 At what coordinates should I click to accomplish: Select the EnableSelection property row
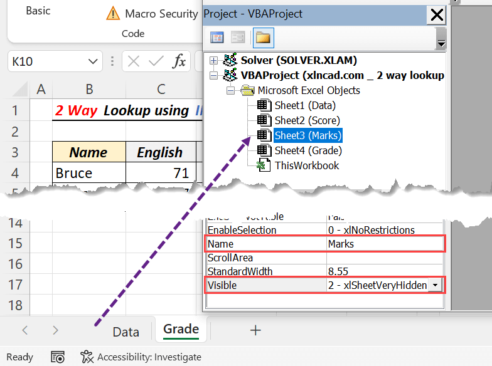click(x=325, y=230)
